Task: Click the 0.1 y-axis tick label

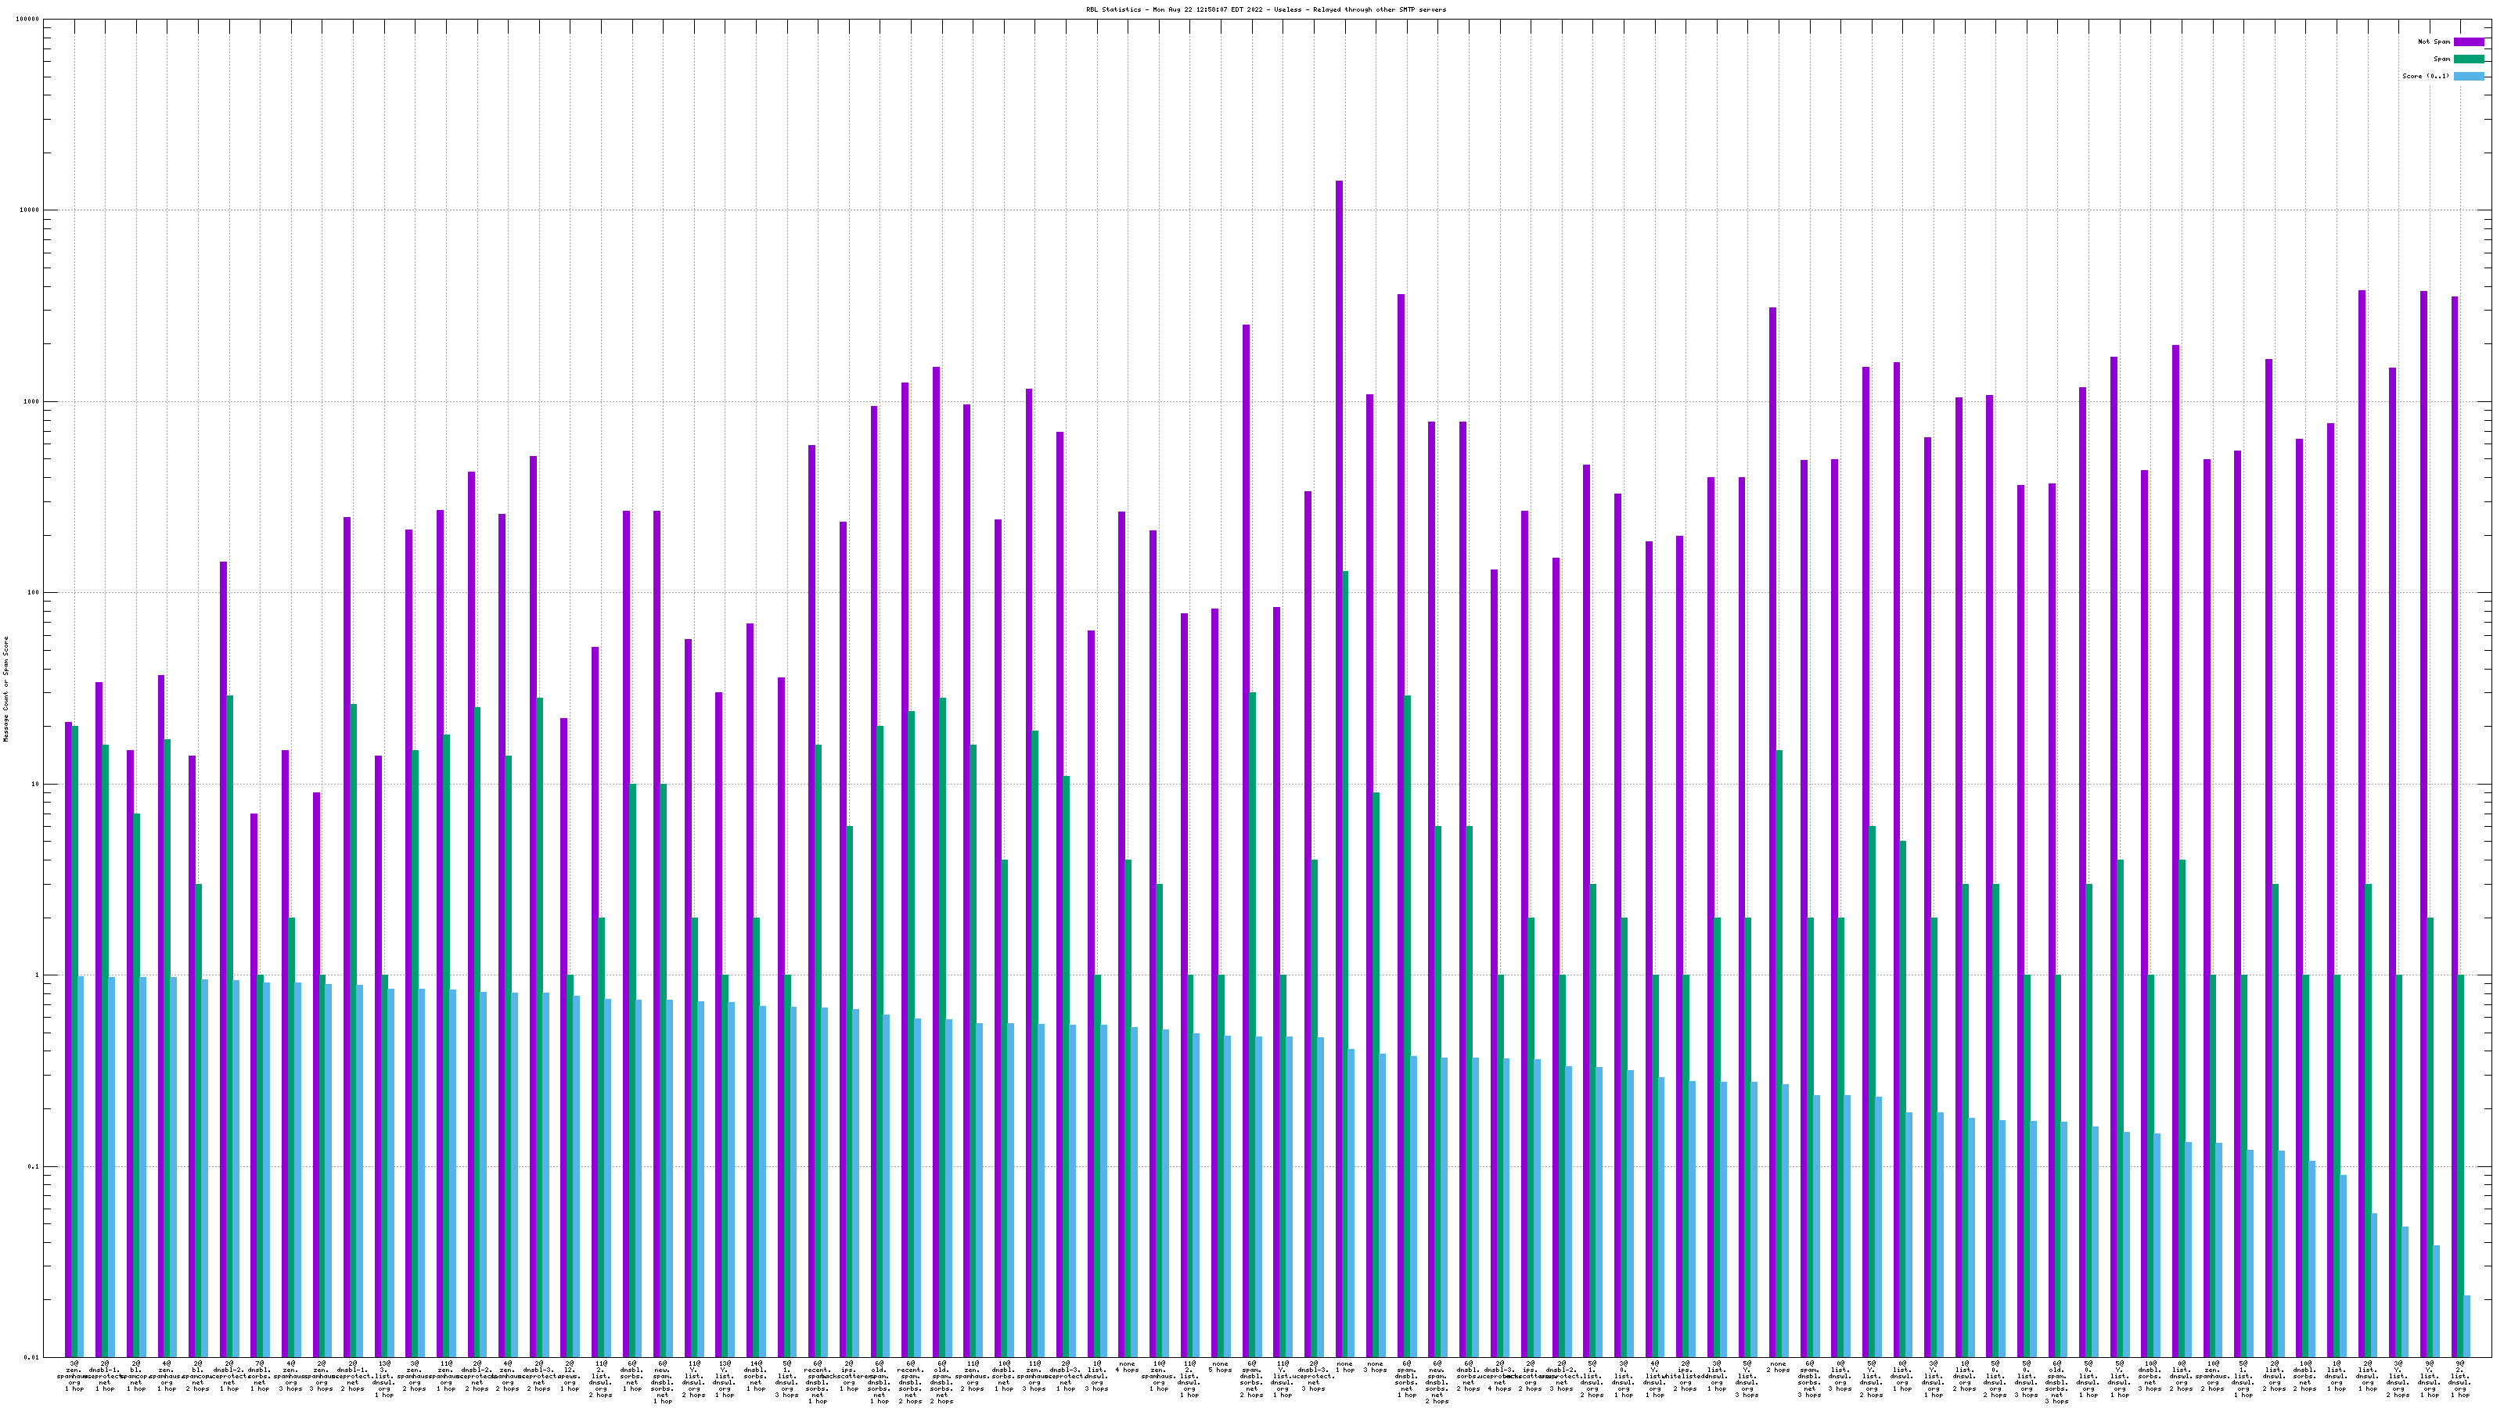Action: (x=34, y=1166)
